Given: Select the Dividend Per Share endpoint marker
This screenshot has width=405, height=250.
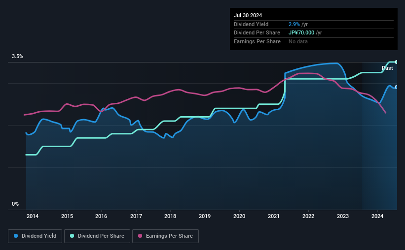Looking at the screenshot, I should click(x=396, y=62).
